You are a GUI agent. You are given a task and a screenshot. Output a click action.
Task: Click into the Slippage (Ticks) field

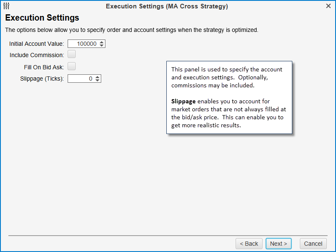pyautogui.click(x=81, y=79)
